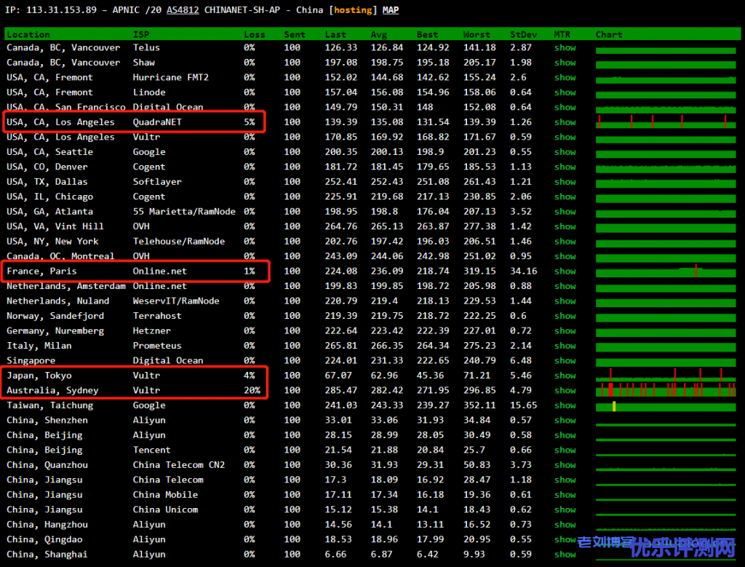The height and width of the screenshot is (567, 745).
Task: Show MTR for QuadraNET Los Angeles
Action: [565, 122]
